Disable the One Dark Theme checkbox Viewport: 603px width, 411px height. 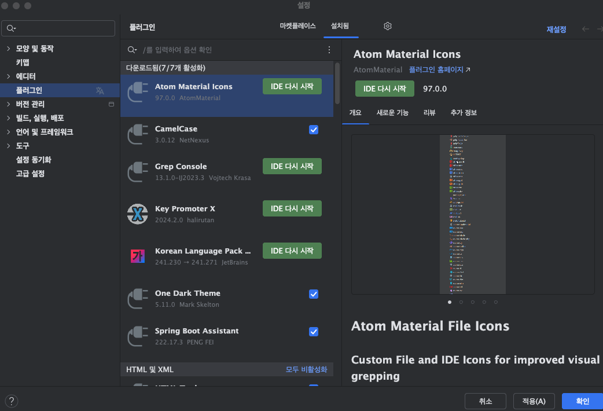tap(314, 294)
